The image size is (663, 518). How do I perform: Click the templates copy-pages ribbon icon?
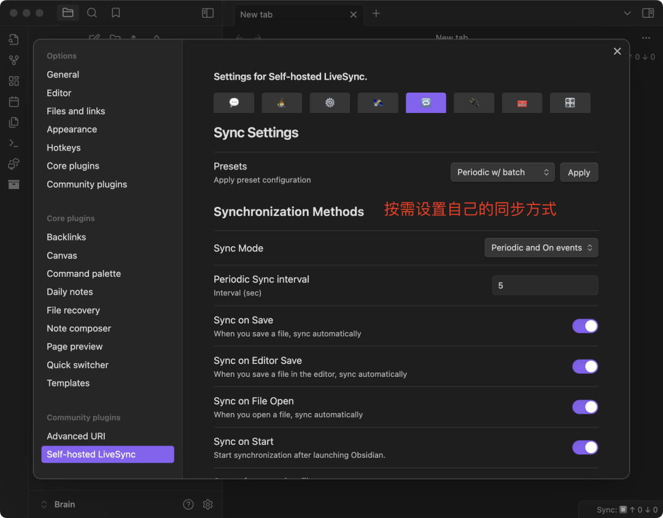(14, 122)
